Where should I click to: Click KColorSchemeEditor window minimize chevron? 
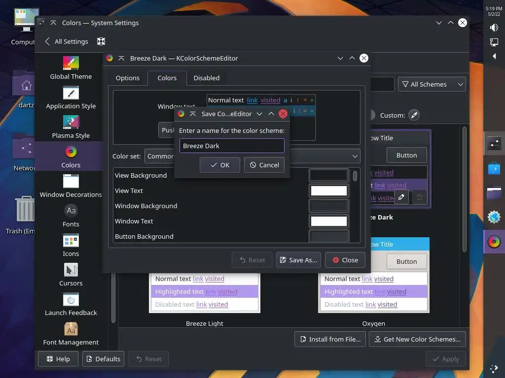(x=340, y=58)
